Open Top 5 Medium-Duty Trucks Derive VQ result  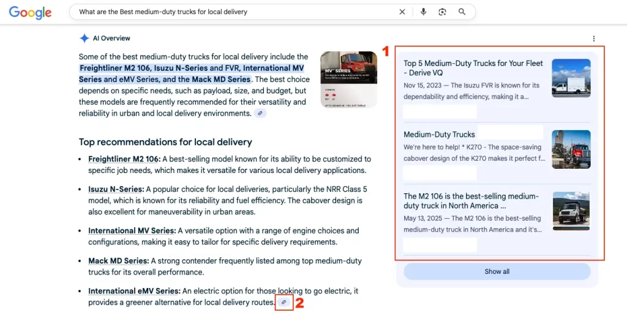pos(473,68)
